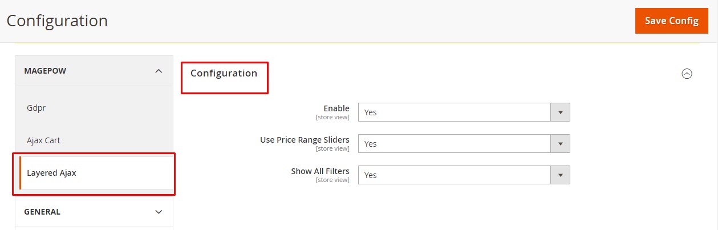The height and width of the screenshot is (230, 718).
Task: Open Show All Filters select box
Action: pos(455,175)
